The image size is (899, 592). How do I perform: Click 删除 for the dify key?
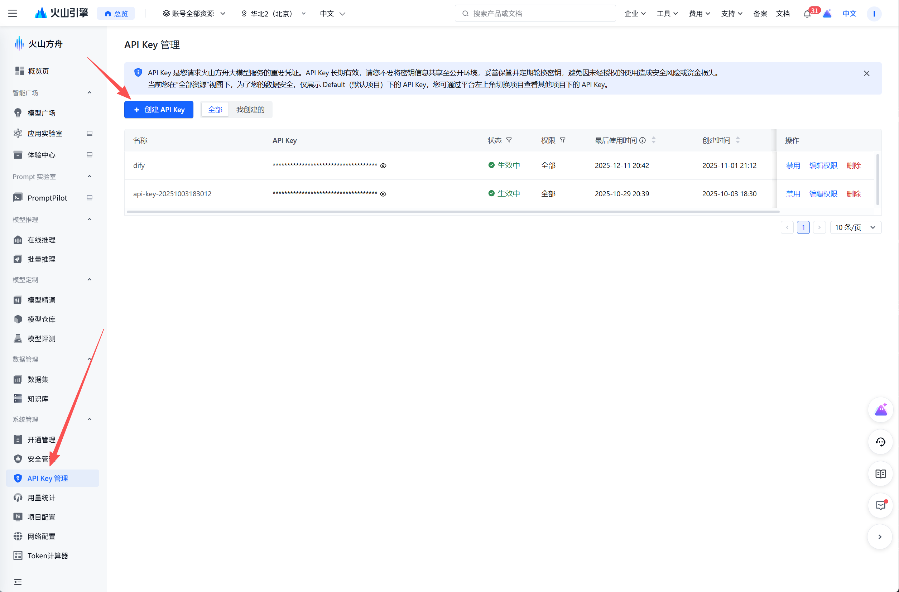pos(853,165)
